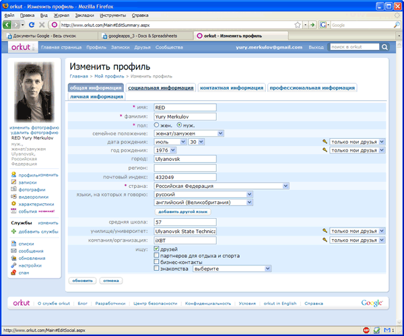This screenshot has height=336, width=404.
Task: Click the orkut logo in header
Action: [21, 47]
